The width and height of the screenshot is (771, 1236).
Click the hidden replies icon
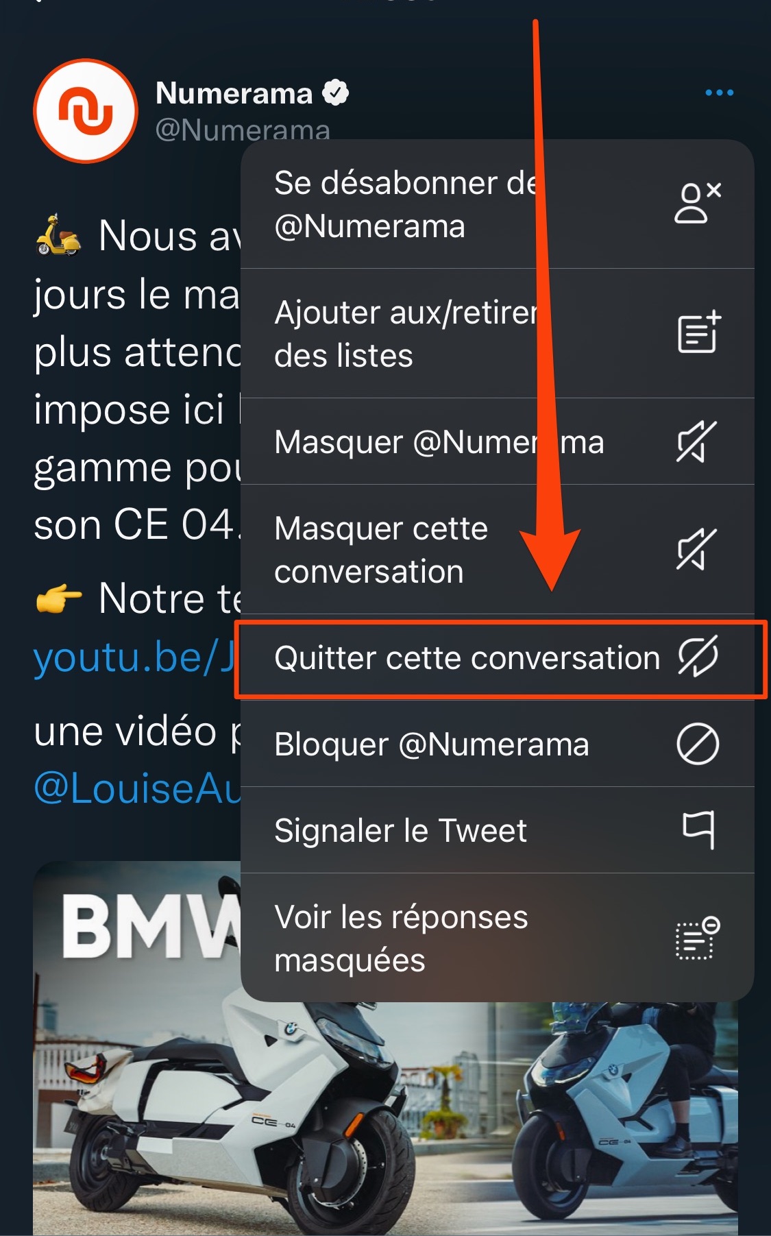[x=698, y=938]
